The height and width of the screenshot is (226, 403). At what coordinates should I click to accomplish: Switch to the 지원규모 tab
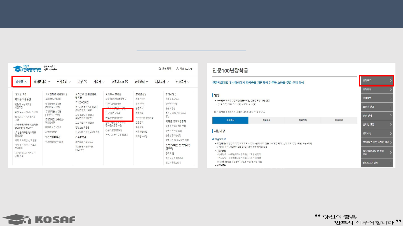pyautogui.click(x=266, y=120)
